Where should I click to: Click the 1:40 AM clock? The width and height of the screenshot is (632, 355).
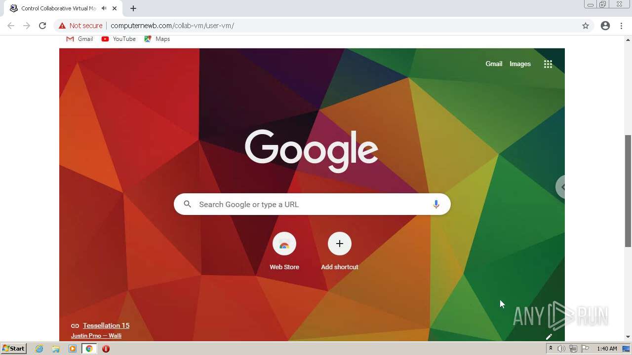[x=607, y=349]
